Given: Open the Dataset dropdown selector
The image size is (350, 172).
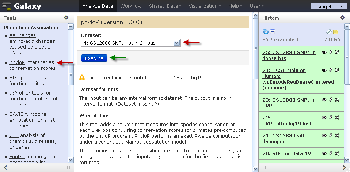Looking at the screenshot, I should pos(131,43).
